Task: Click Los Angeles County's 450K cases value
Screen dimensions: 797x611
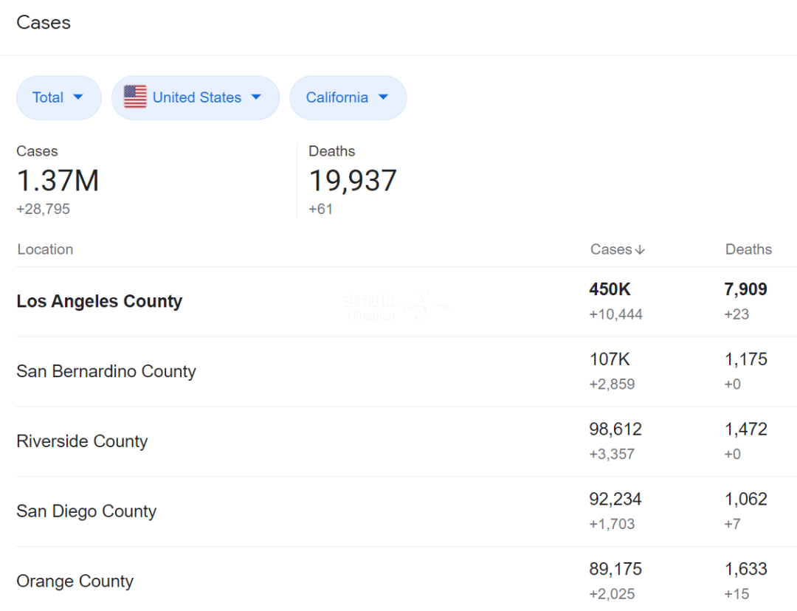Action: coord(610,289)
